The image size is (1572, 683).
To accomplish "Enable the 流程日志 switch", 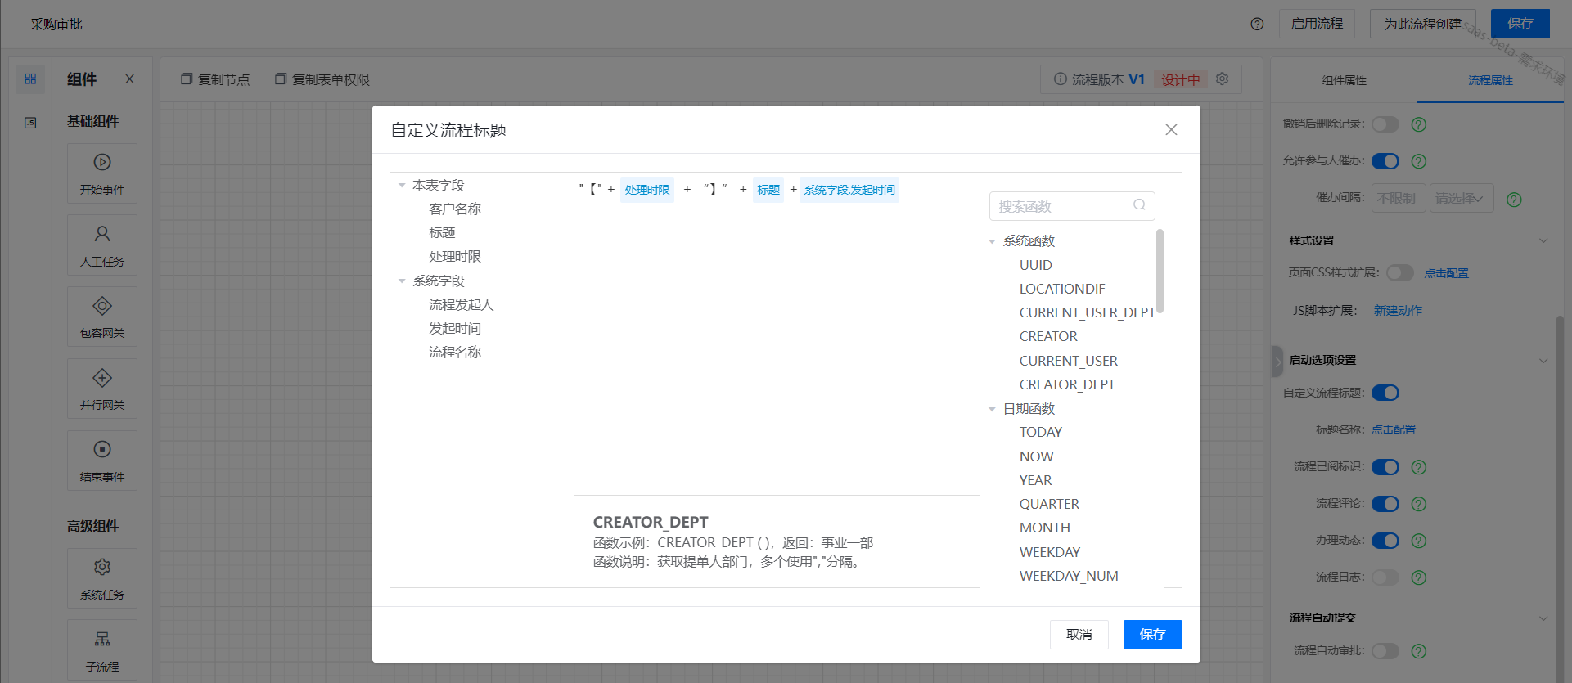I will pyautogui.click(x=1385, y=577).
